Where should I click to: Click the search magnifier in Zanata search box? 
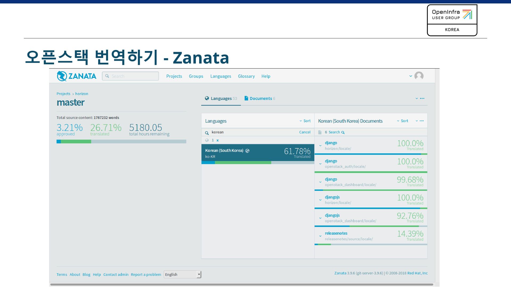coord(107,76)
